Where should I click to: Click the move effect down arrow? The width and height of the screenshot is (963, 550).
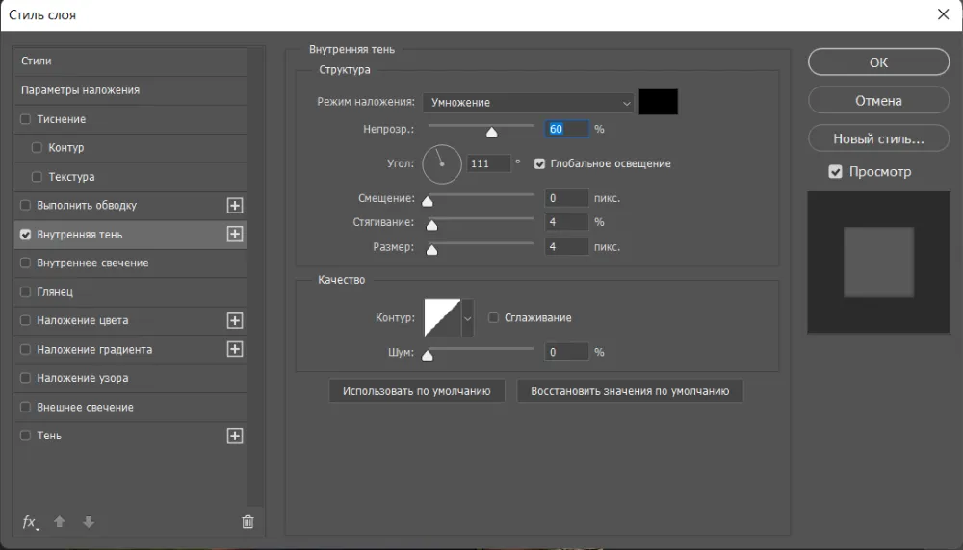89,522
